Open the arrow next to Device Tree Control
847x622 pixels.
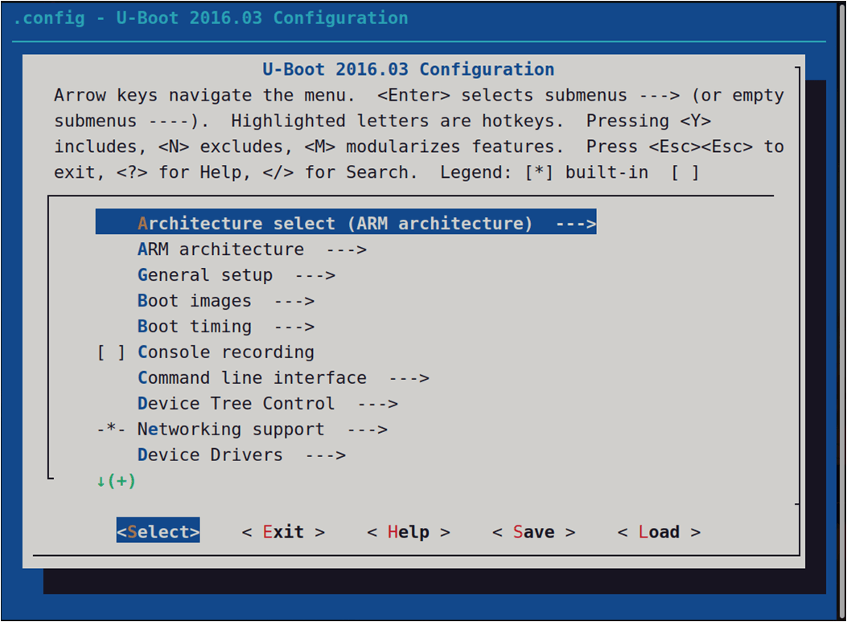pyautogui.click(x=377, y=404)
